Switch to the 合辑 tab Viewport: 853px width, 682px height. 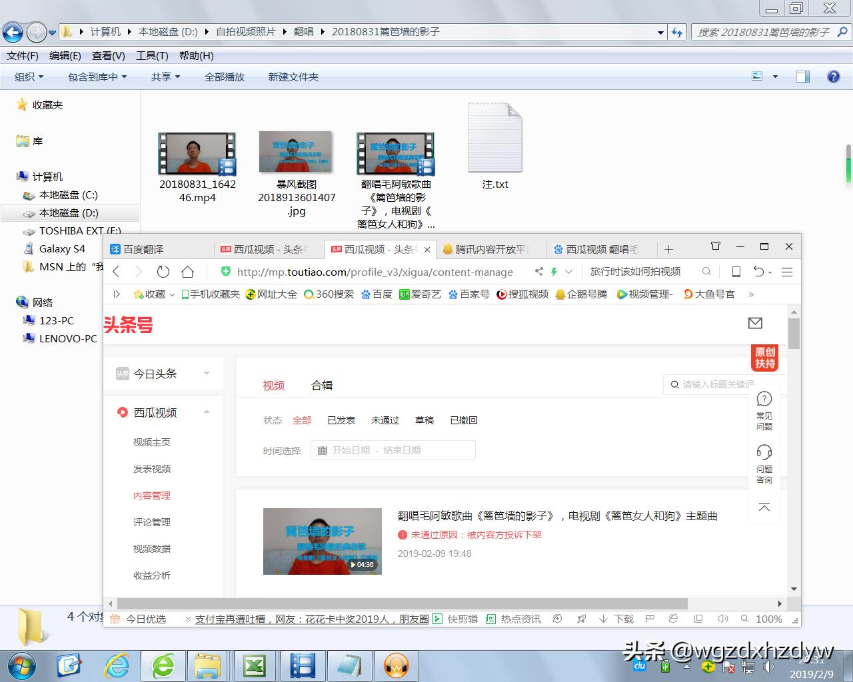coord(322,385)
